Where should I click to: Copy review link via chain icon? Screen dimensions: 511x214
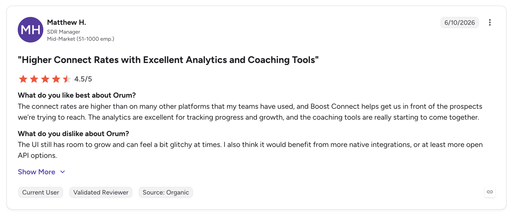tap(490, 192)
